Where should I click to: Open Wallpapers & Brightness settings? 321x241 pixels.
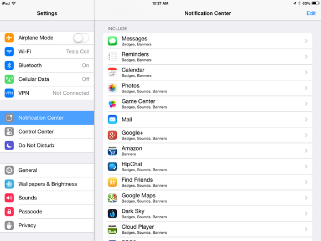47,184
